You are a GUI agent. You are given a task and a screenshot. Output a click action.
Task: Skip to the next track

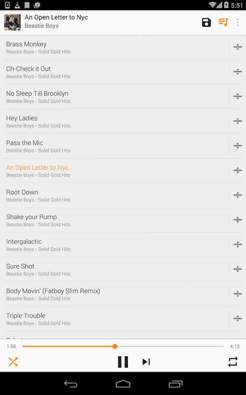(x=146, y=362)
